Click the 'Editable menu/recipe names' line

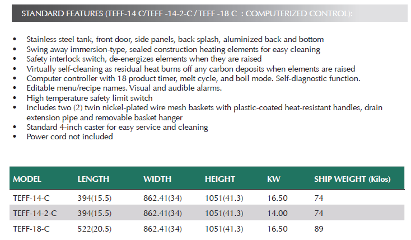(124, 88)
